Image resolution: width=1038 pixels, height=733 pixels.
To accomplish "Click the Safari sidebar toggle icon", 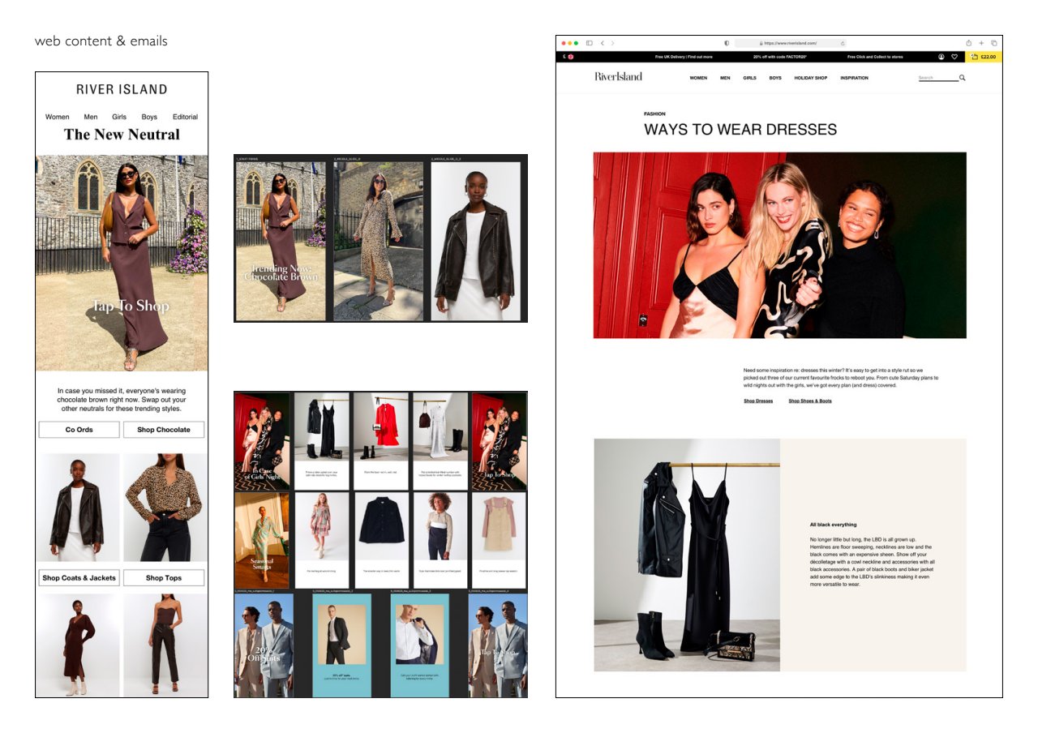I will pos(590,43).
